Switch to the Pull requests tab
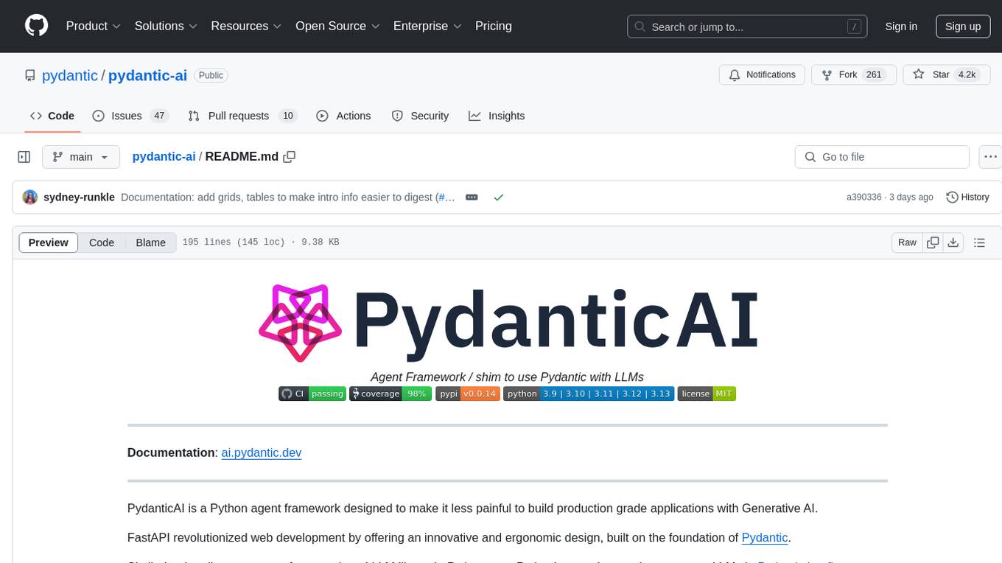Image resolution: width=1002 pixels, height=563 pixels. click(x=242, y=116)
